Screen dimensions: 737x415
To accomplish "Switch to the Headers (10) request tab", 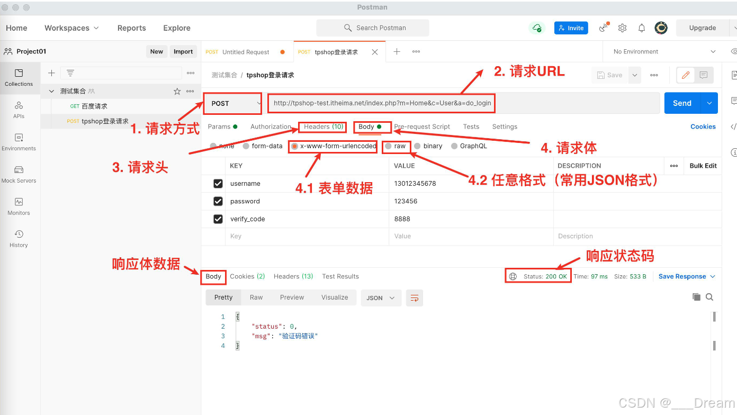I will (x=323, y=127).
